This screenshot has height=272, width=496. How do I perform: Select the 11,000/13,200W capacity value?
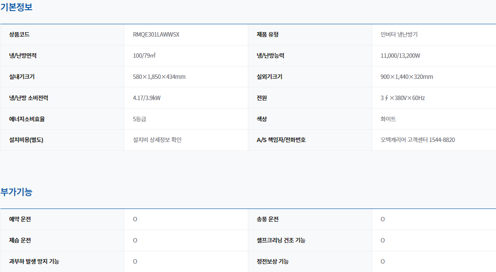coord(400,56)
